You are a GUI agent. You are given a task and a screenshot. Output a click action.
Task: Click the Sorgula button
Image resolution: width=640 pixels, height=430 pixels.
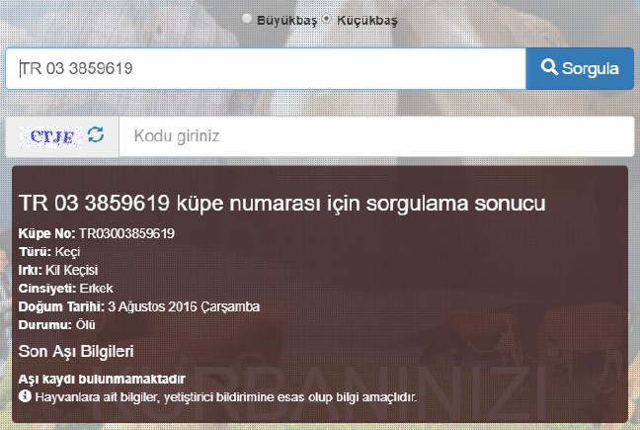580,68
